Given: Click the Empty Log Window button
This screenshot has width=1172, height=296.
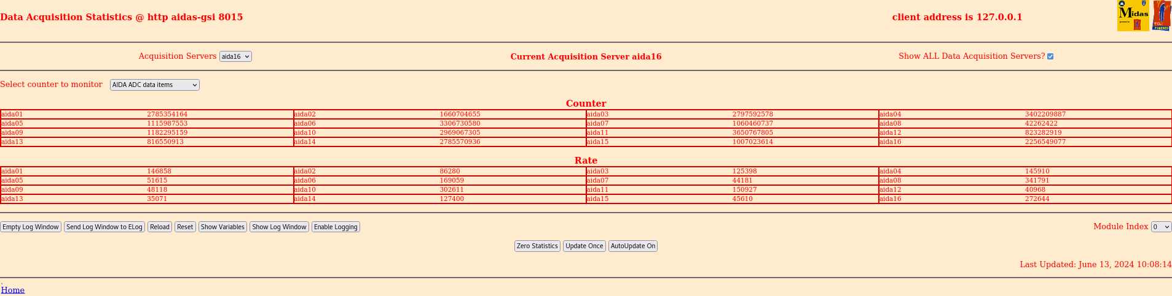Looking at the screenshot, I should point(31,227).
